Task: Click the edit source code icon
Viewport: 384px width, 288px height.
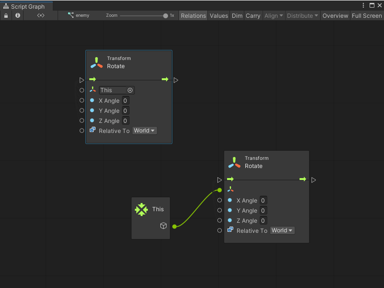Action: tap(40, 15)
